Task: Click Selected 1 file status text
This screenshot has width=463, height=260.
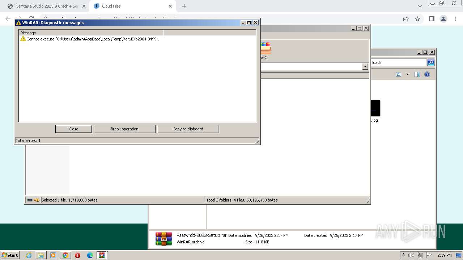Action: click(x=69, y=200)
